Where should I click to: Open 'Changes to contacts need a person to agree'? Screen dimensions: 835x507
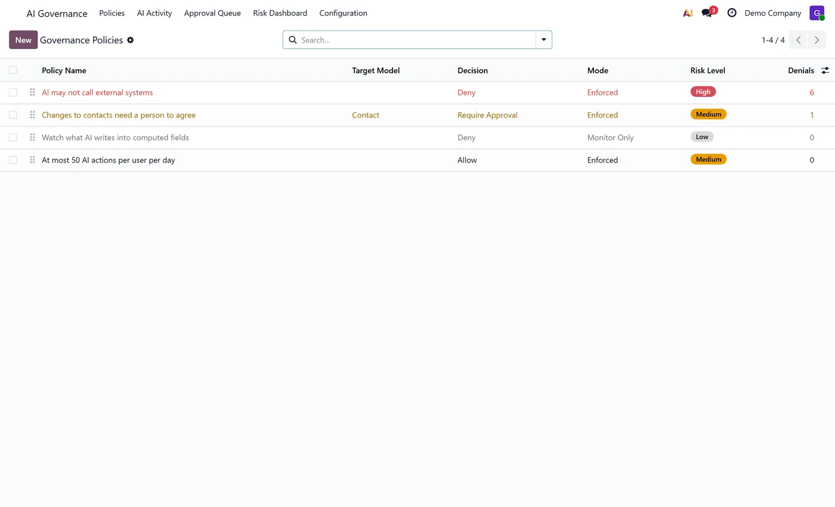click(119, 115)
